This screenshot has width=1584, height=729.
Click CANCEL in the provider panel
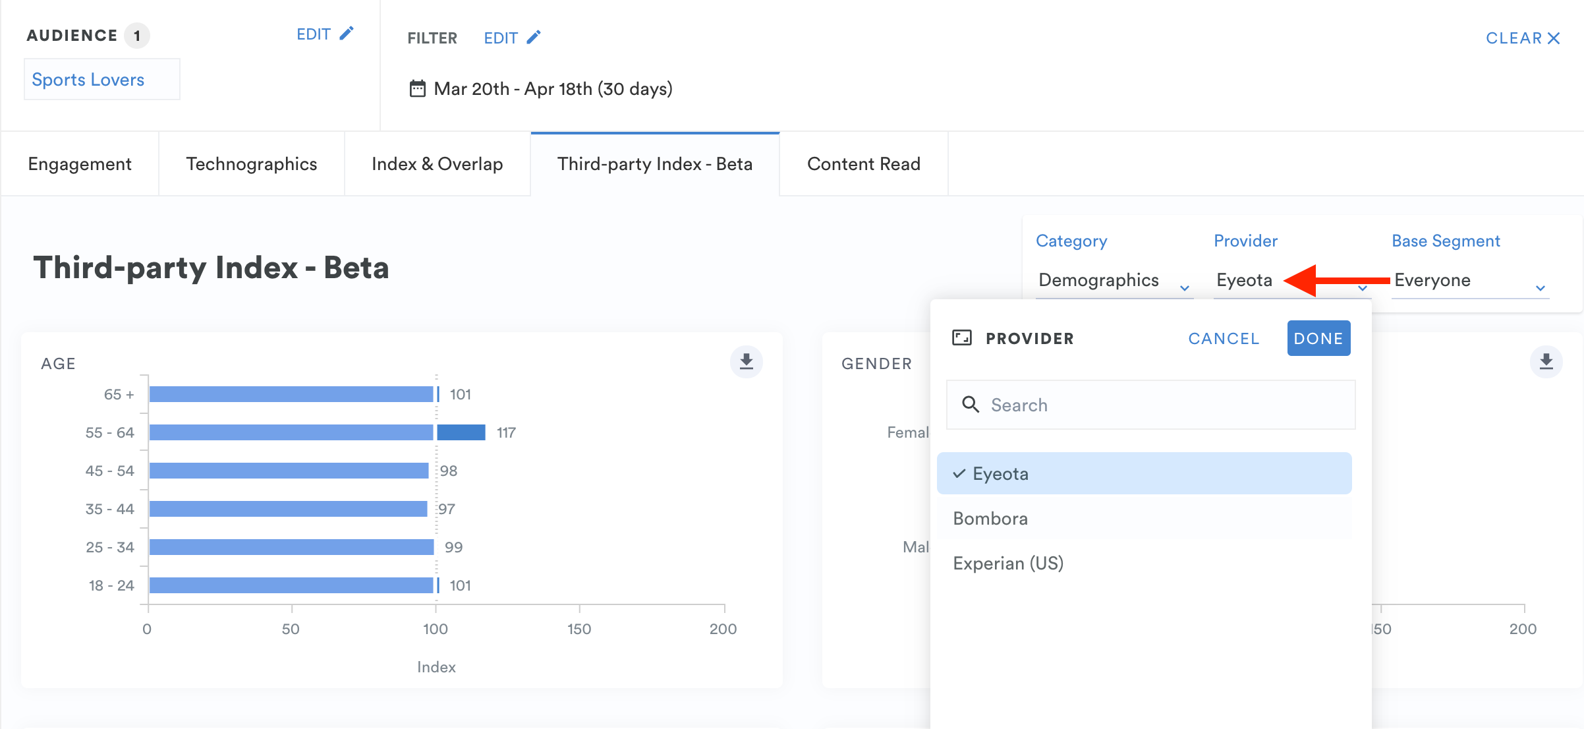pyautogui.click(x=1224, y=338)
